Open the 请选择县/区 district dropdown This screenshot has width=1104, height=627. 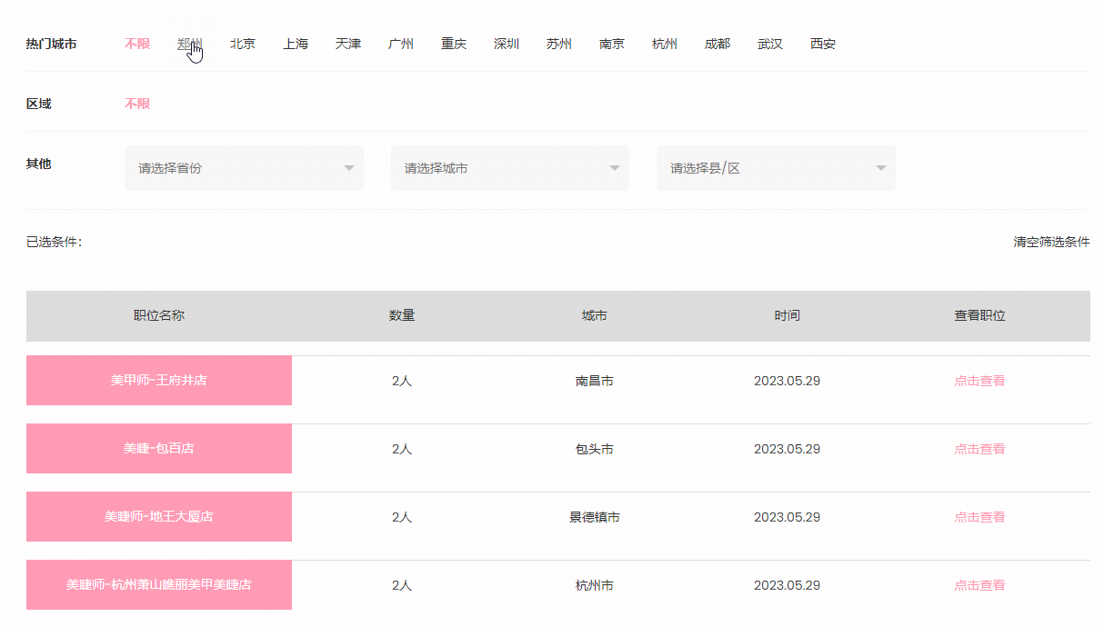tap(776, 168)
